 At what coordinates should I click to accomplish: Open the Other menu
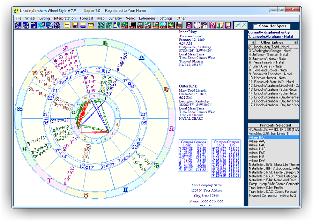[181, 18]
